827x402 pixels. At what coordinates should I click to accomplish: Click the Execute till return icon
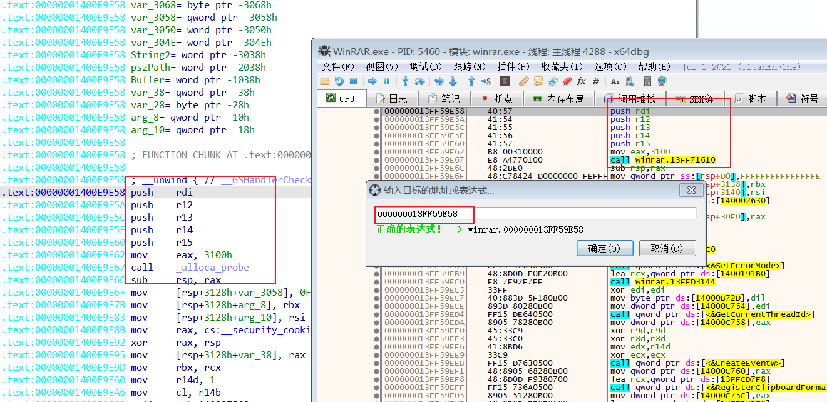click(x=471, y=81)
